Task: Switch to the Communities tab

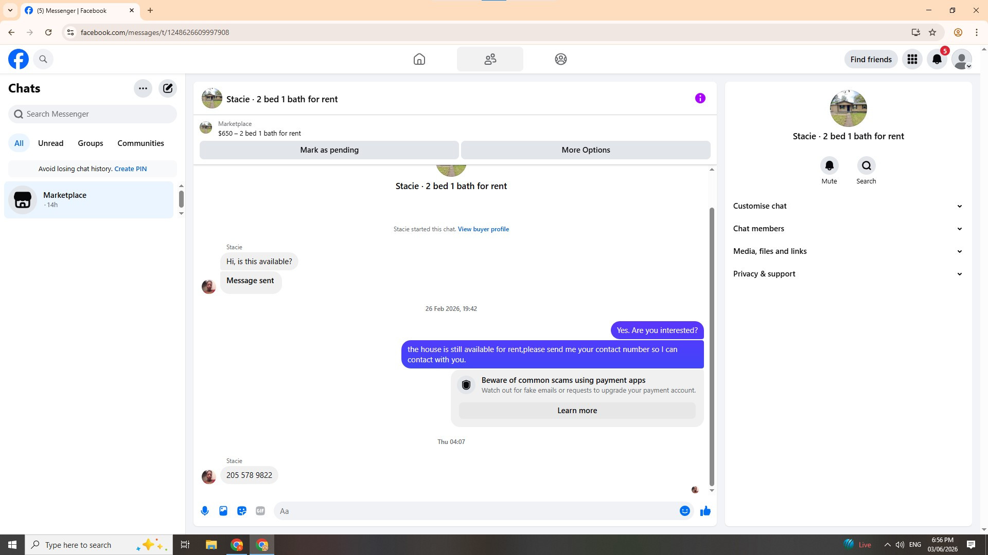Action: (x=140, y=143)
